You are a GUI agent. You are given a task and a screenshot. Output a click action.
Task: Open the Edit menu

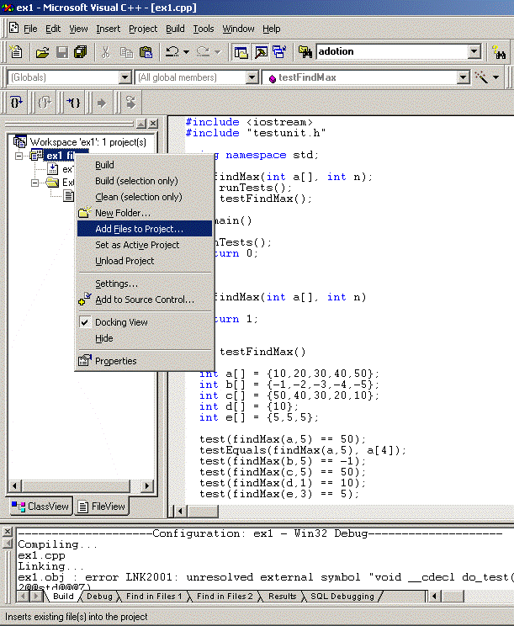click(53, 29)
